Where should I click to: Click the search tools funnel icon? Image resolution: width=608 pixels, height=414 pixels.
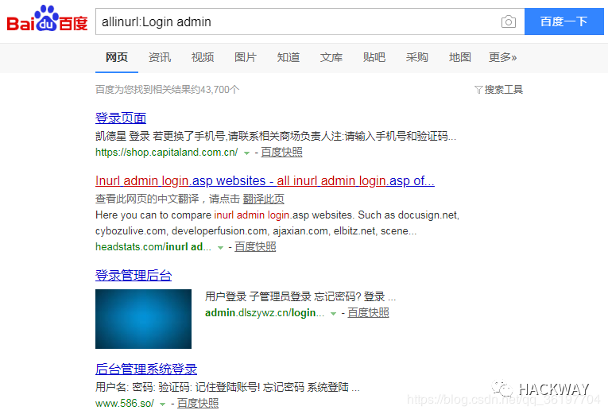[478, 90]
